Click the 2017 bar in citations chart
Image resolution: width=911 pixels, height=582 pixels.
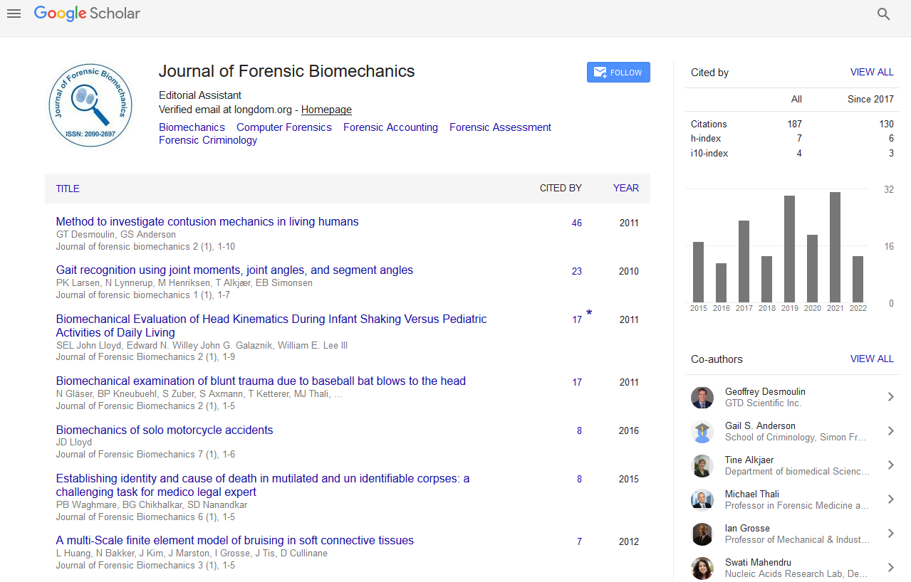(744, 262)
